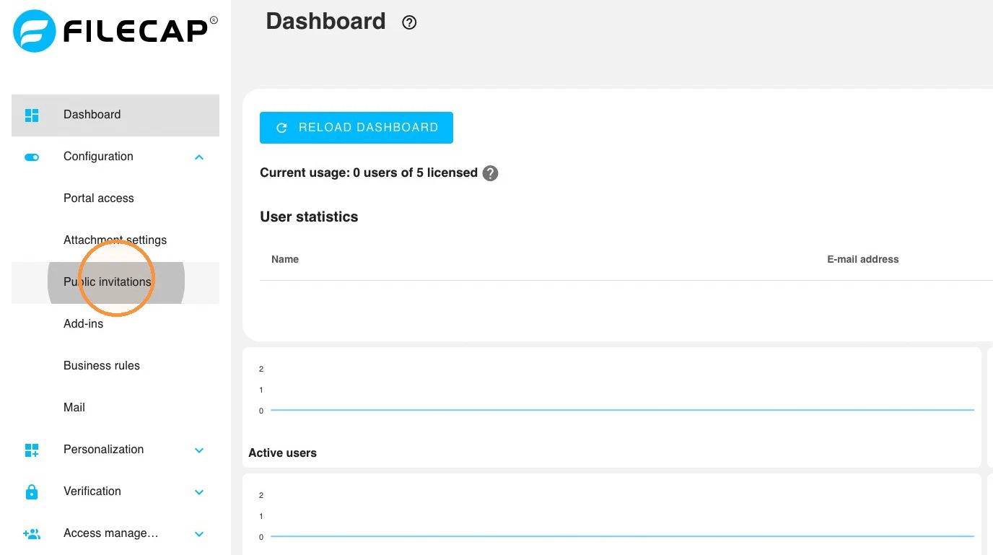Click the license usage help icon
Screen dimensions: 993x555
(x=490, y=173)
